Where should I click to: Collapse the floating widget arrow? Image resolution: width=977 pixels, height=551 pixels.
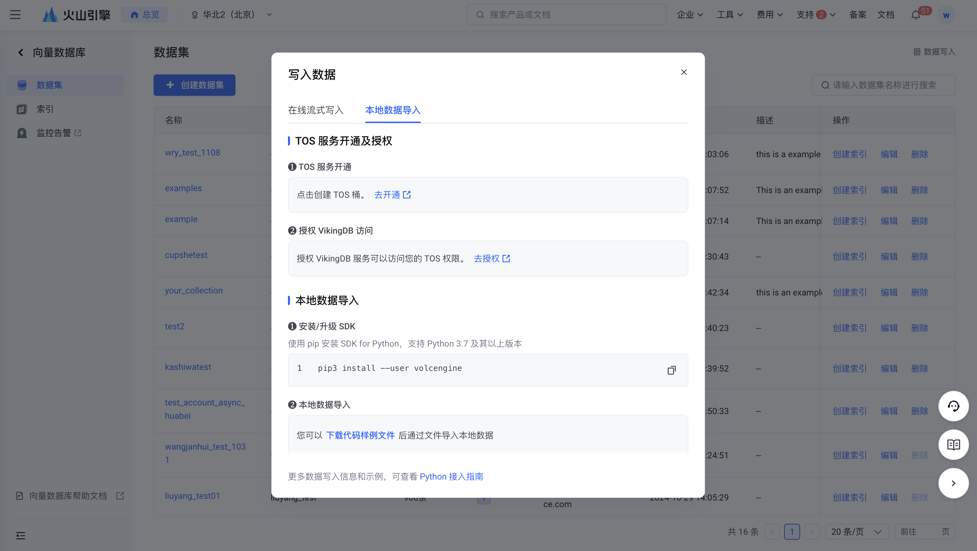953,483
